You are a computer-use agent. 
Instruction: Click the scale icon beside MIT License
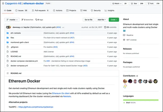(x=124, y=40)
